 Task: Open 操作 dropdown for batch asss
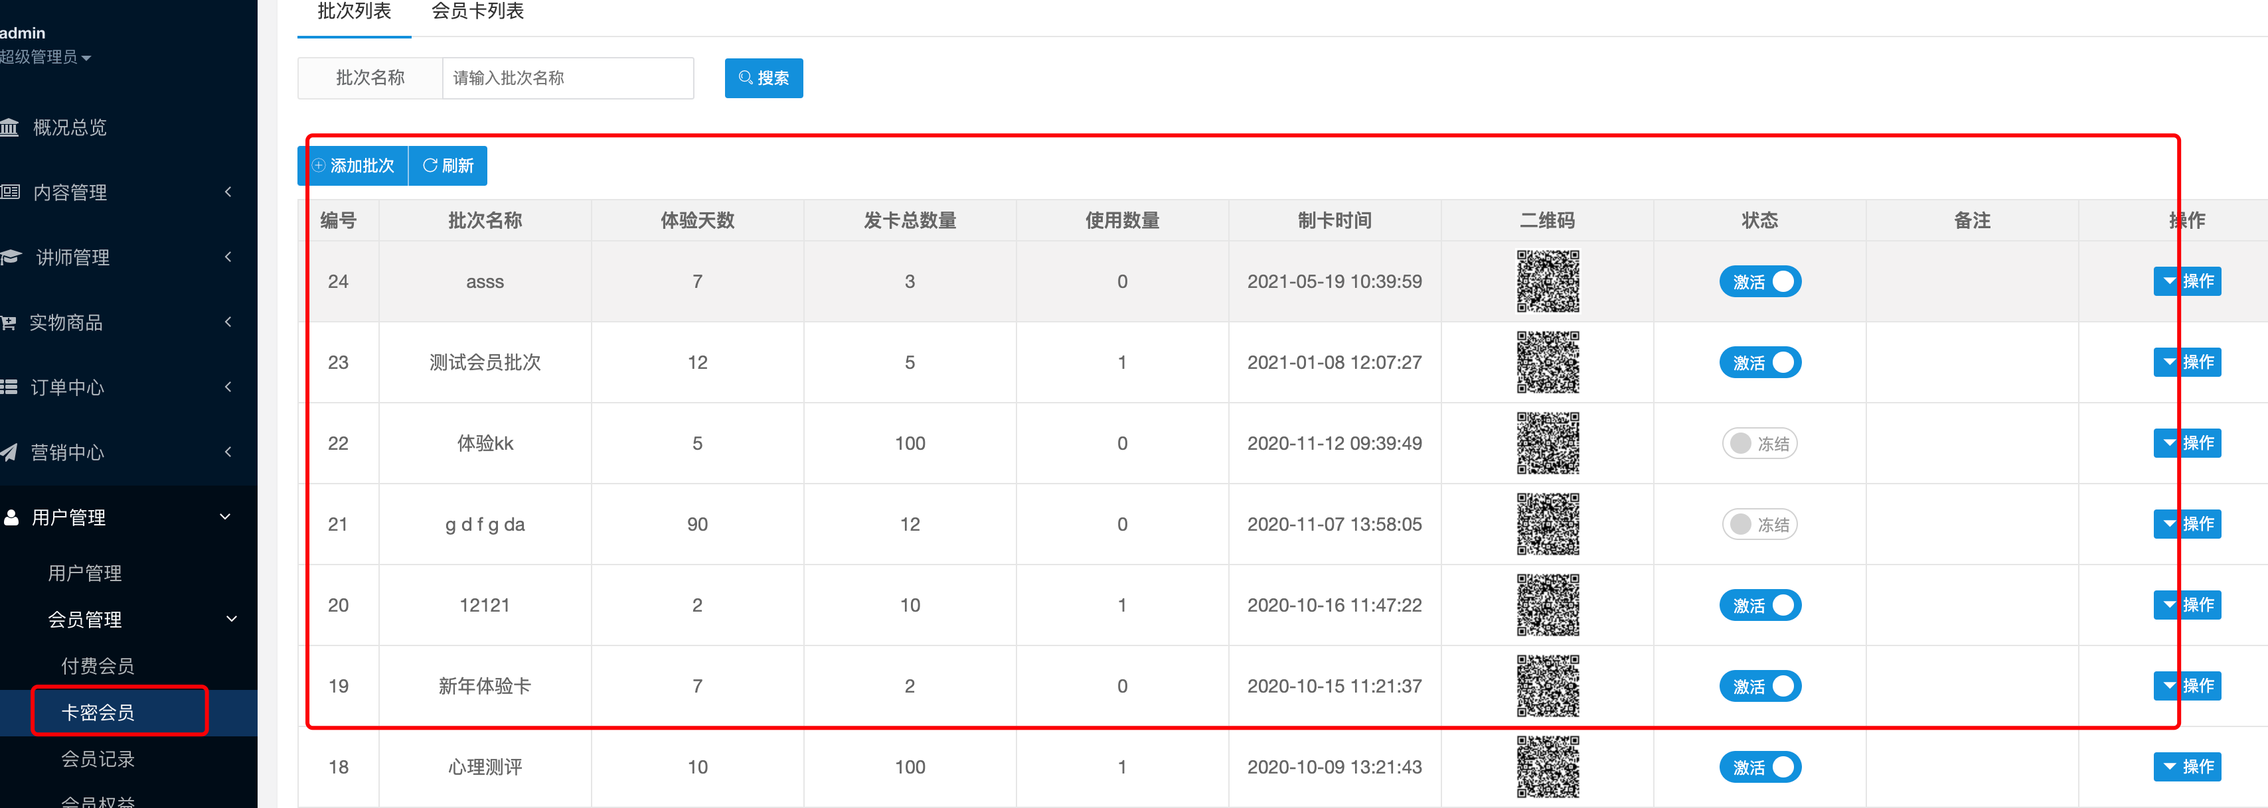tap(2187, 282)
